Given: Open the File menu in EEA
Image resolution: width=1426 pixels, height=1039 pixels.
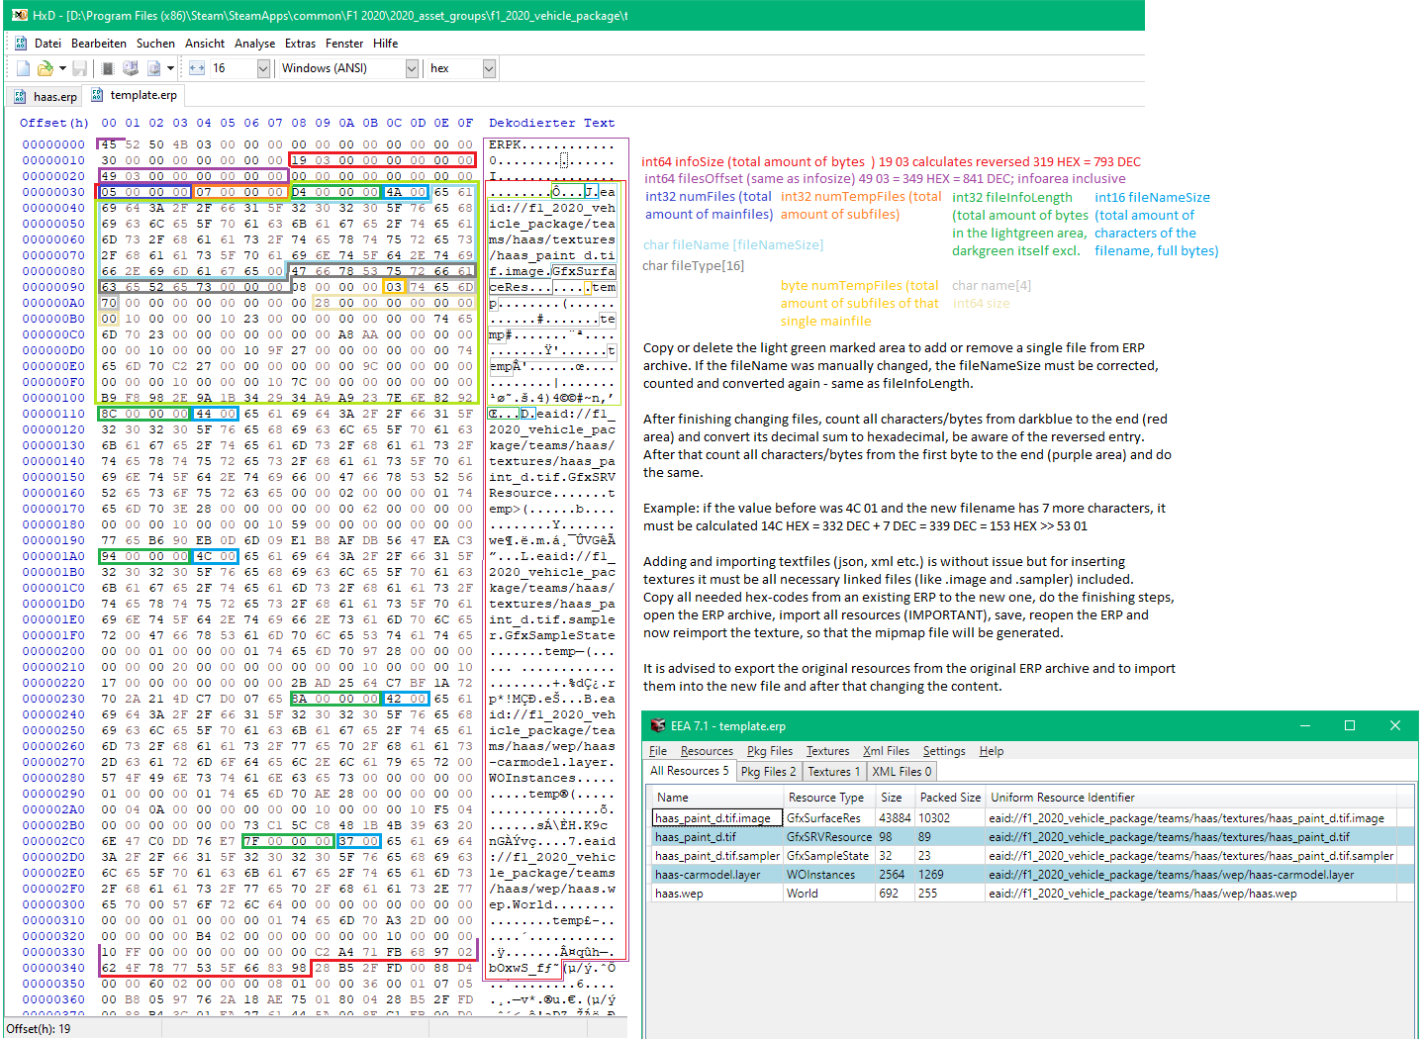Looking at the screenshot, I should [x=658, y=751].
